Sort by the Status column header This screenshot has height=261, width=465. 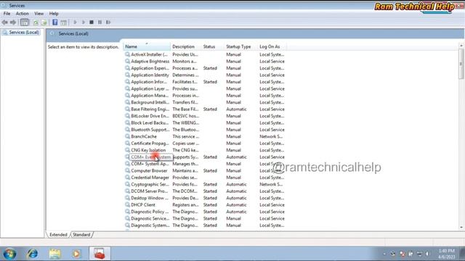pos(213,46)
